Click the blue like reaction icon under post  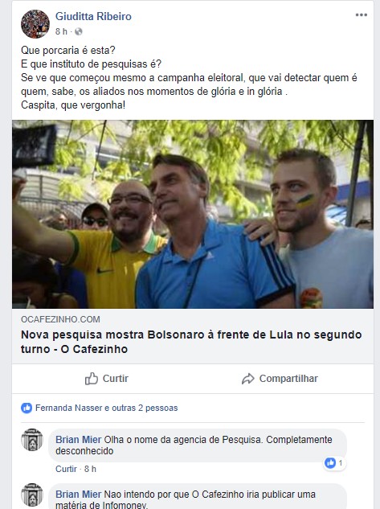click(x=27, y=408)
